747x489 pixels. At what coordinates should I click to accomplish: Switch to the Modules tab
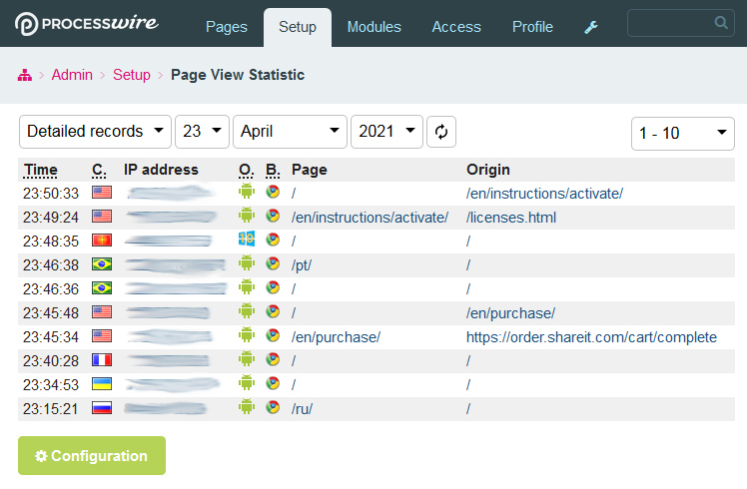tap(373, 27)
